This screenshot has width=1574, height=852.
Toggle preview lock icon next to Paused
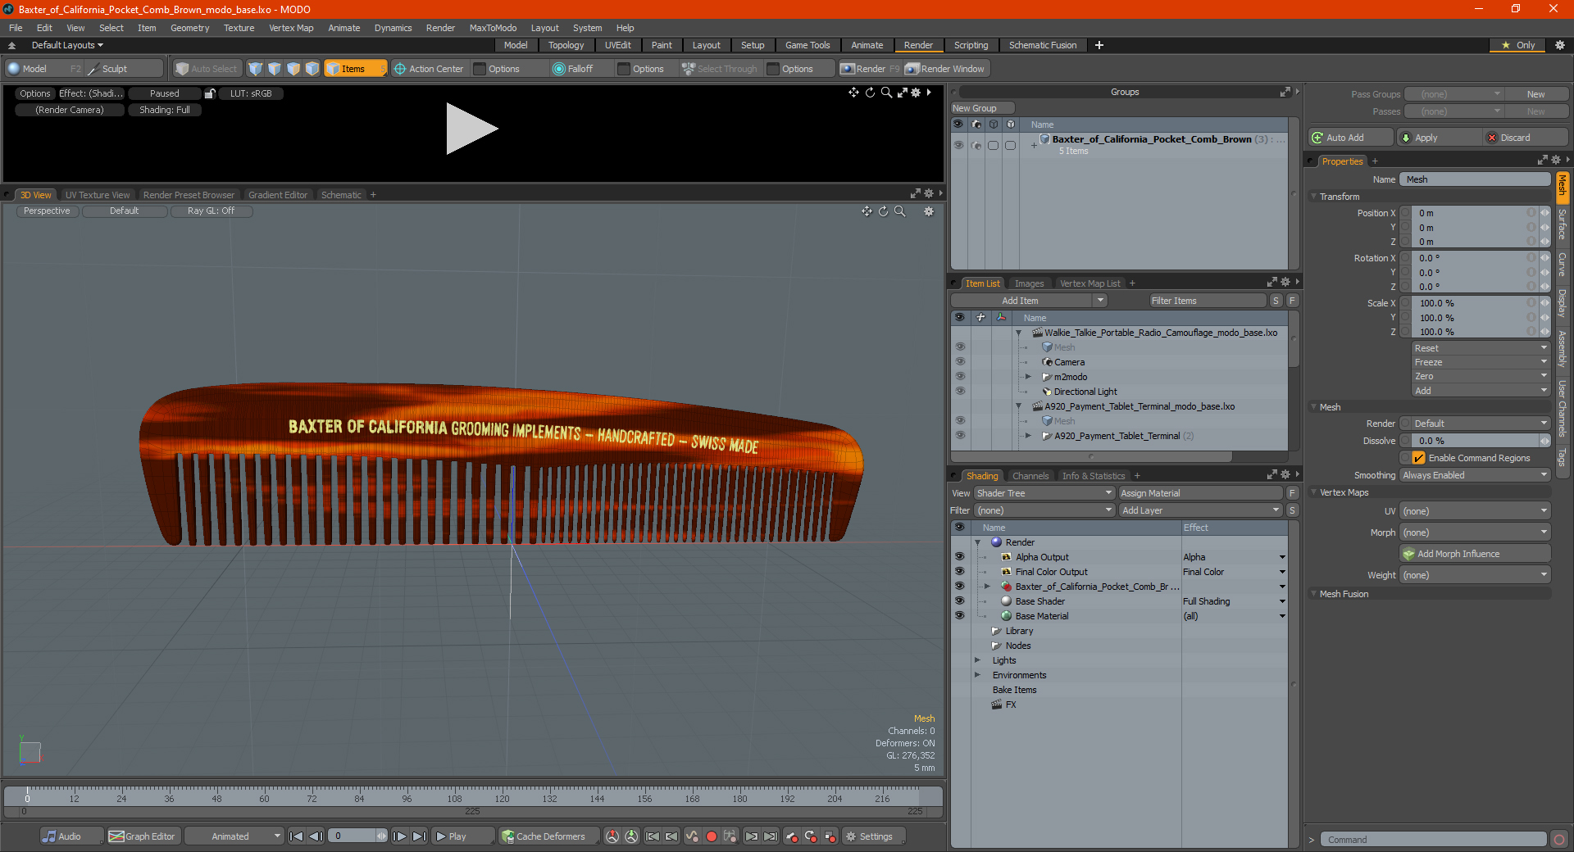click(x=210, y=93)
